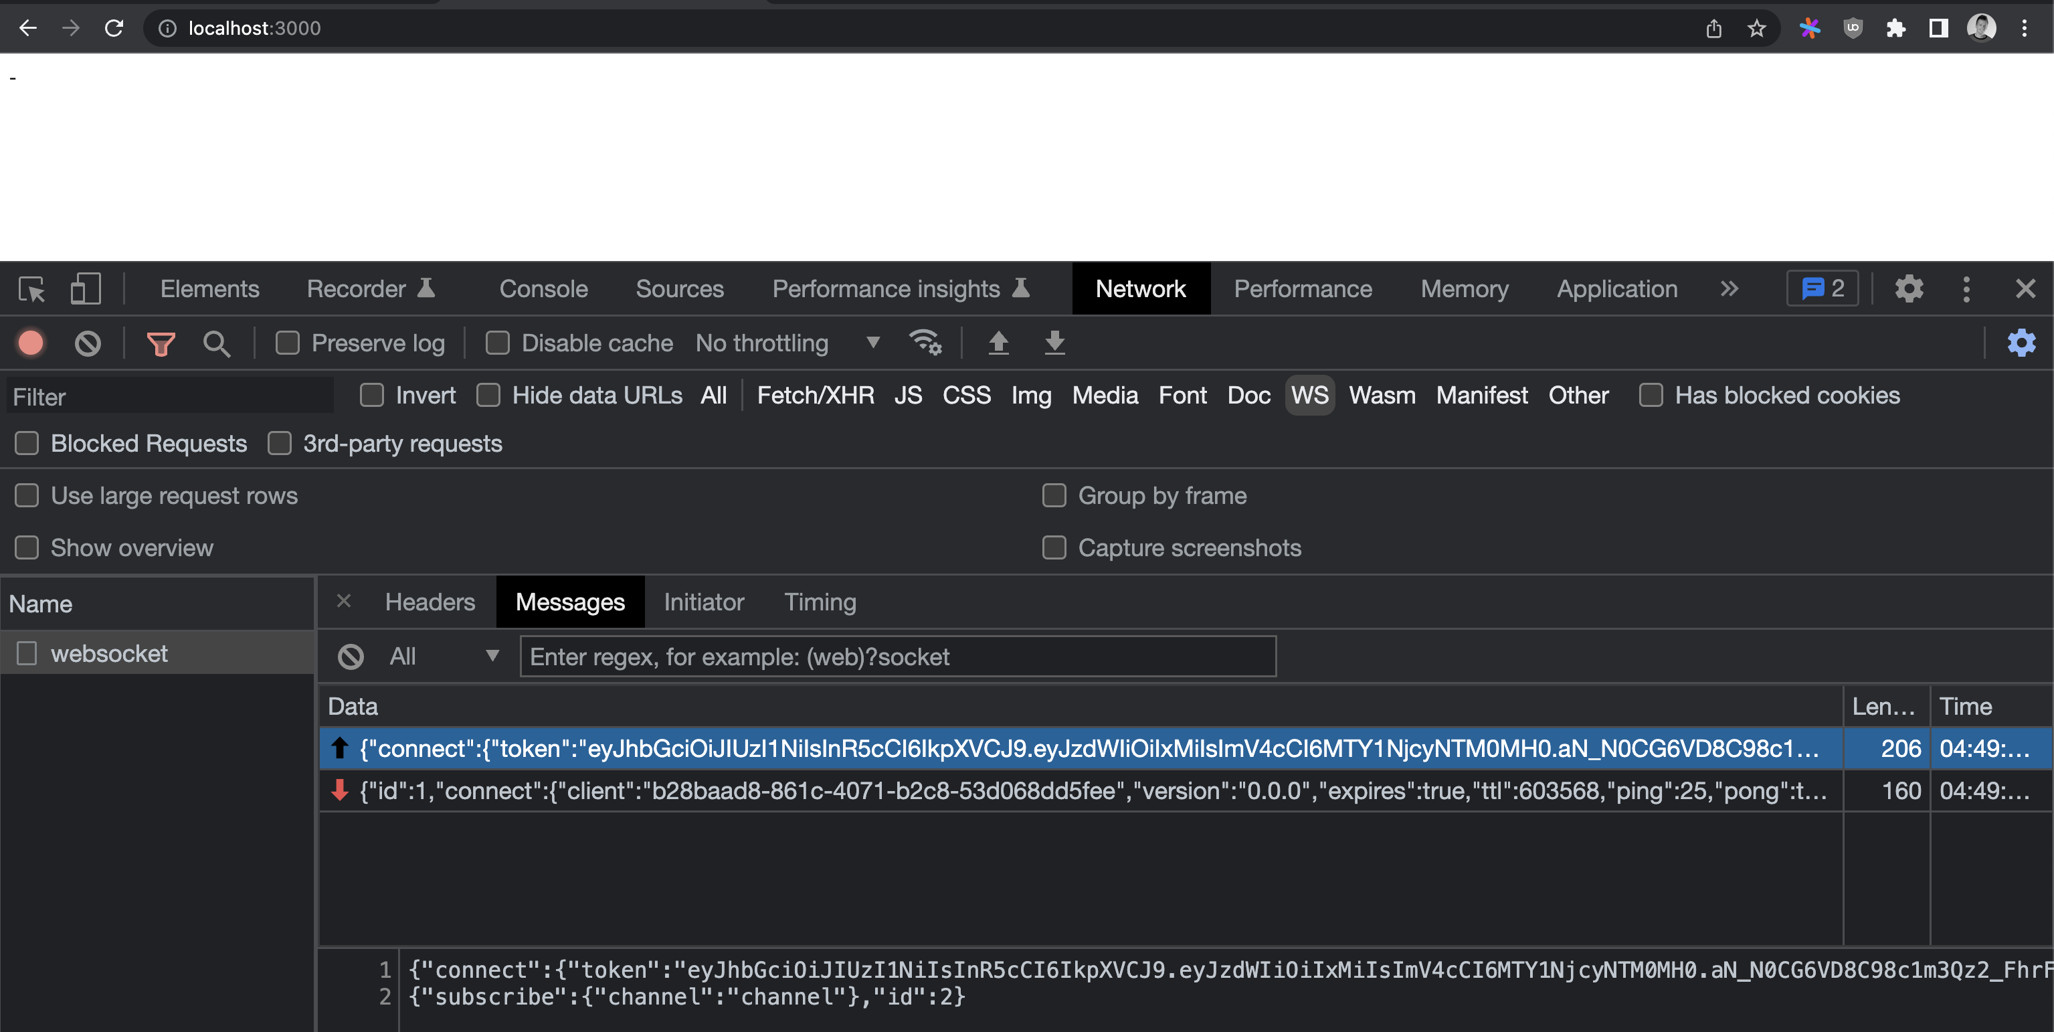Select the received id:1 connect message row

pyautogui.click(x=1186, y=790)
